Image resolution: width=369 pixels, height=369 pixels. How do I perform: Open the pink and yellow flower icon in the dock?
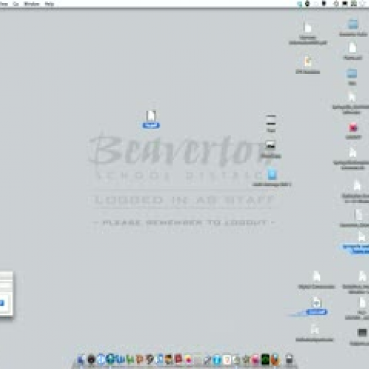(x=188, y=359)
